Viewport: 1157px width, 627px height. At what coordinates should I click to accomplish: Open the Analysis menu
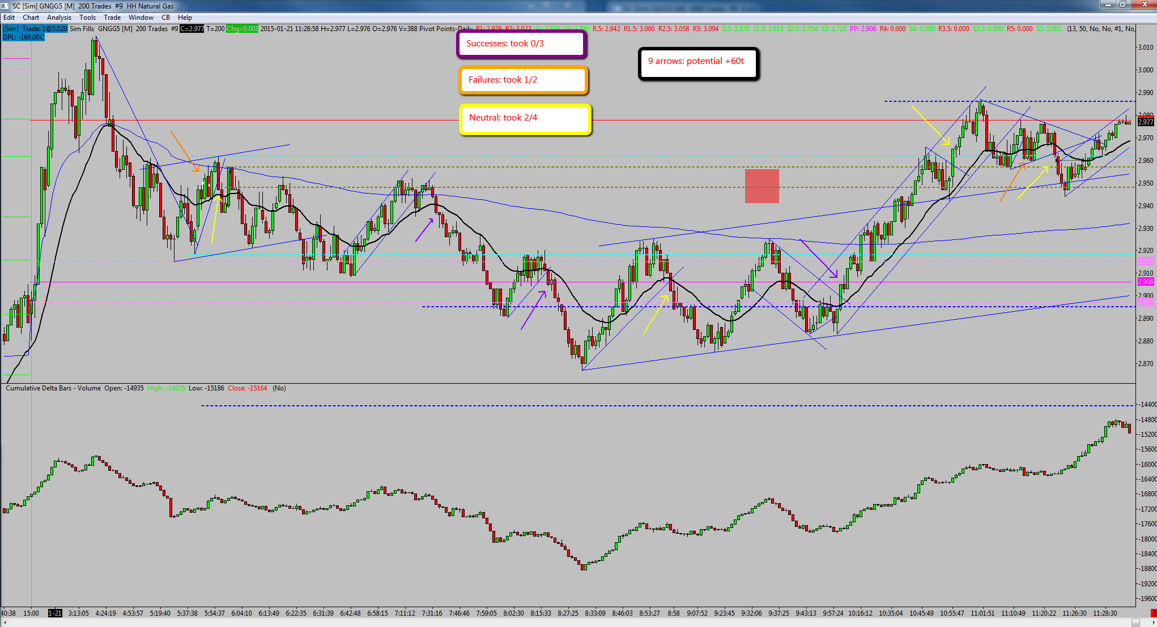pos(59,18)
